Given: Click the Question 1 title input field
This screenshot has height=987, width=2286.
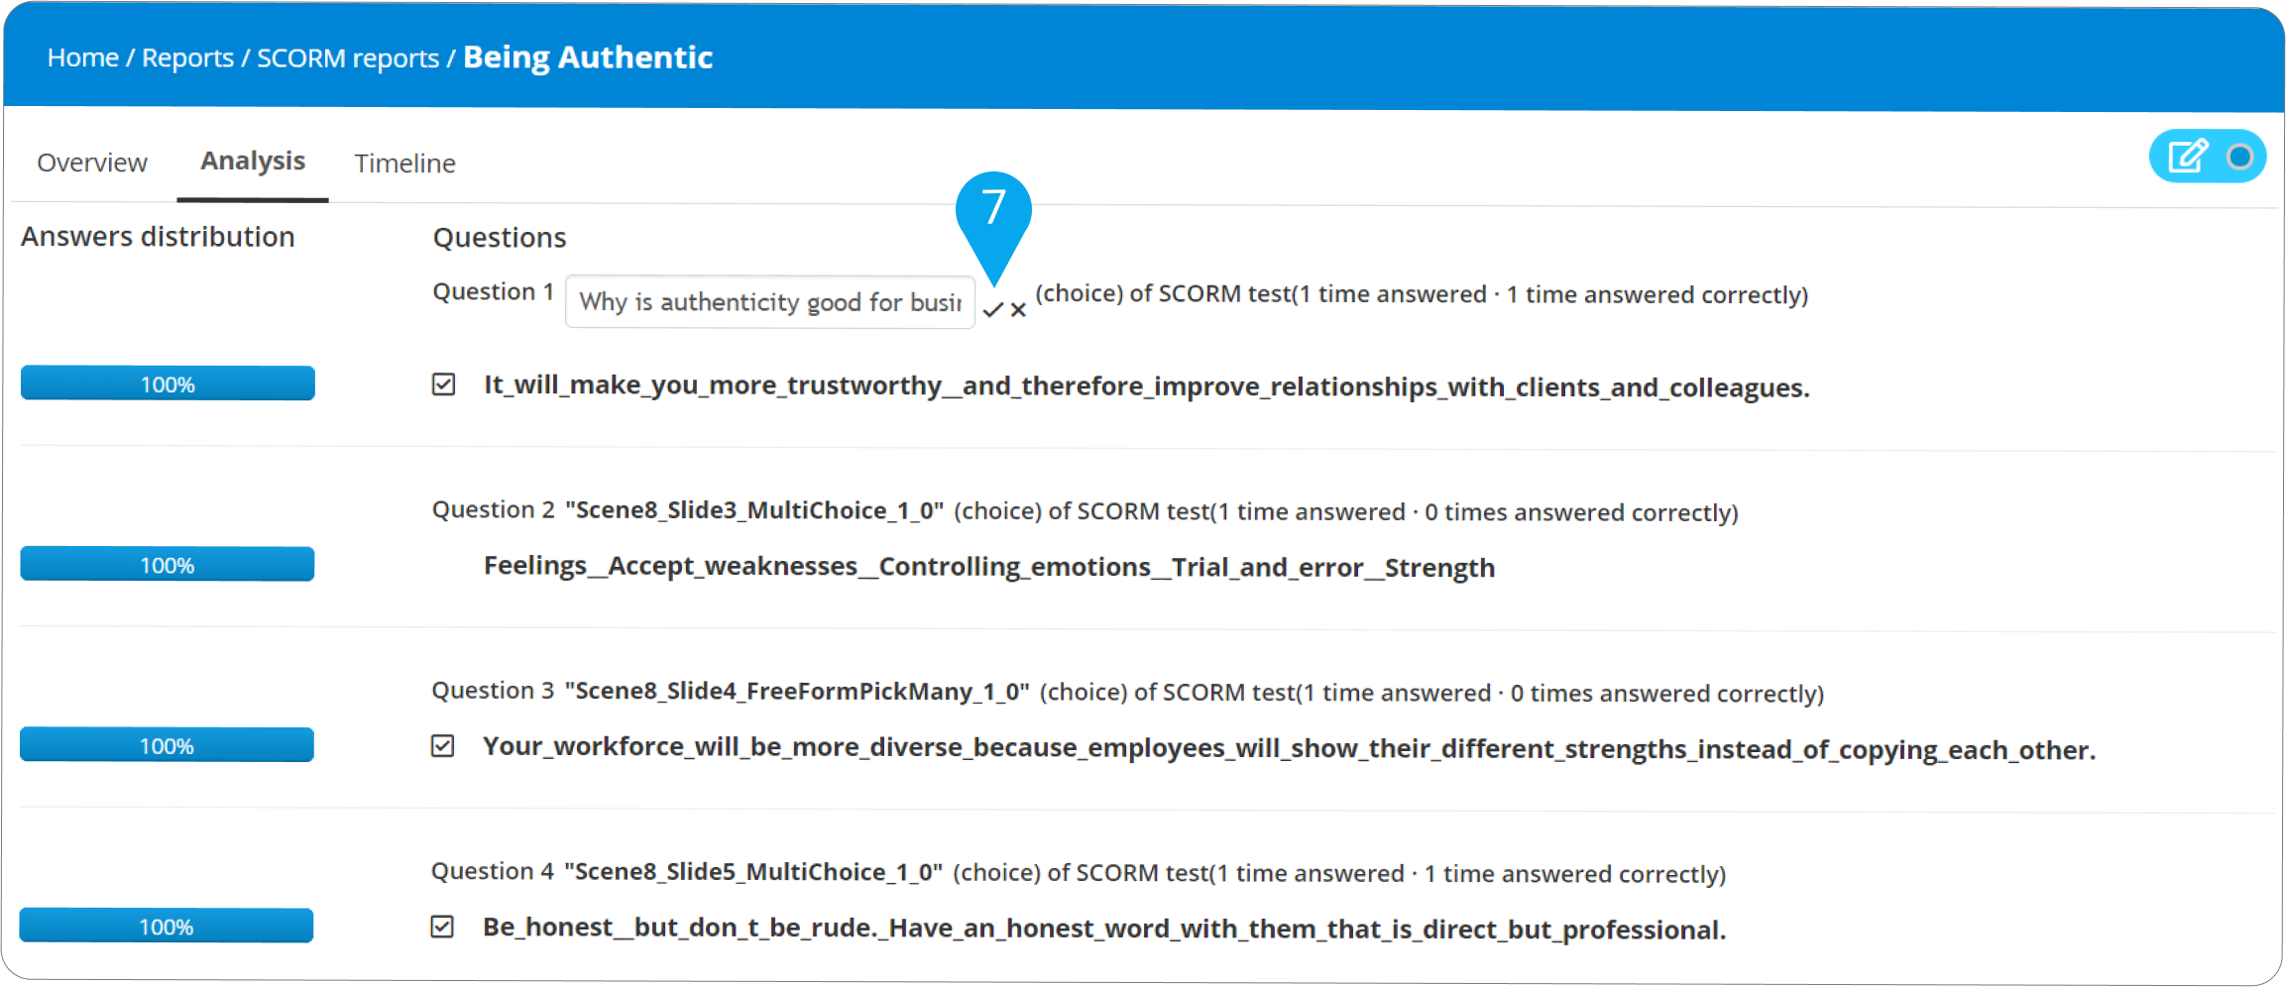Looking at the screenshot, I should click(x=770, y=302).
